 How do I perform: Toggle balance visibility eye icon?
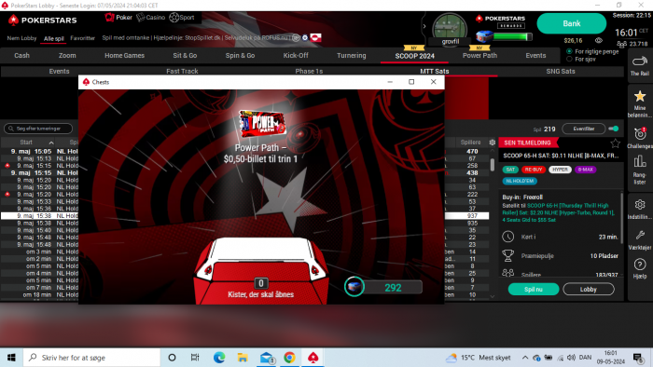coord(599,40)
